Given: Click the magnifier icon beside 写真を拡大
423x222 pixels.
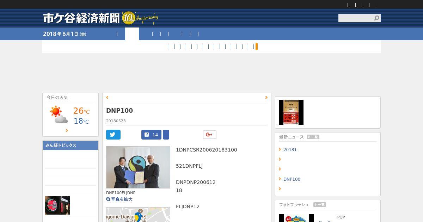Looking at the screenshot, I should (x=108, y=199).
